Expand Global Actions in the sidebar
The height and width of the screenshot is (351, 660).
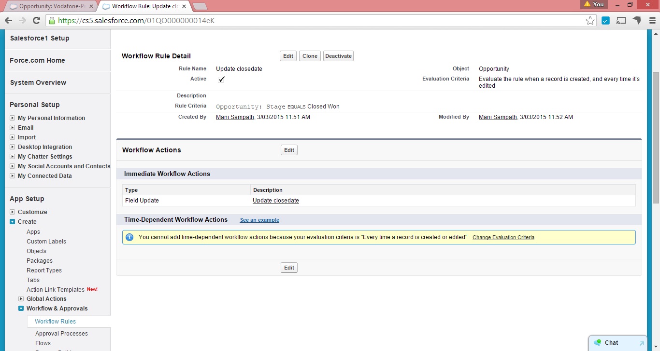21,298
